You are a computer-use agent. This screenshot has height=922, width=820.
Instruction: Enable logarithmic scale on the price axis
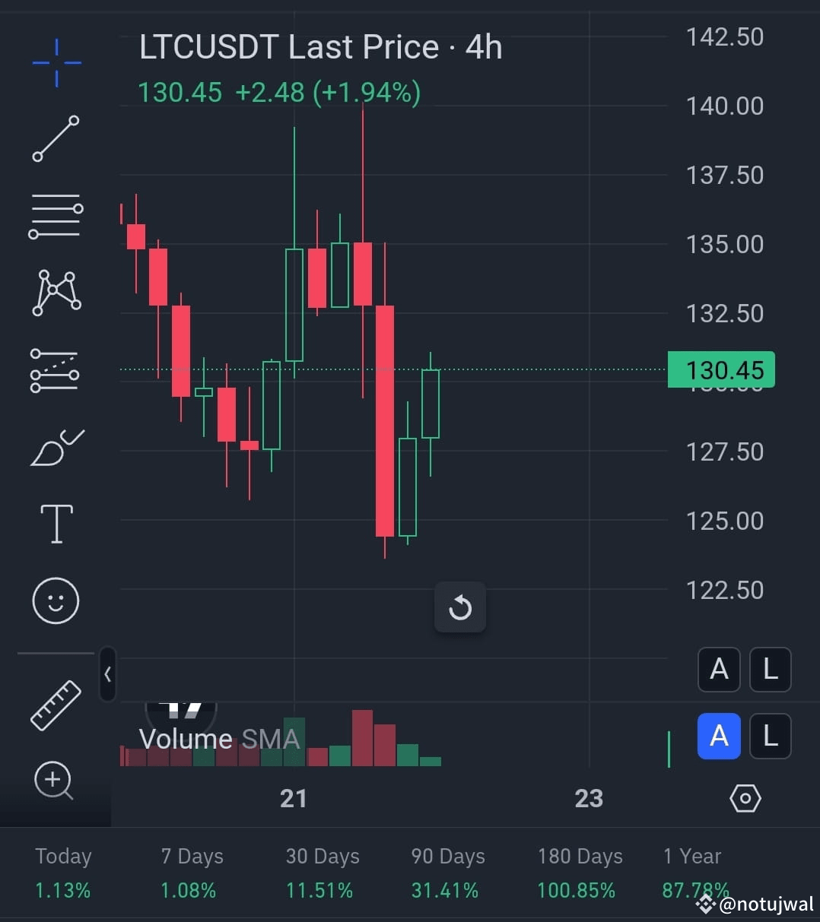tap(770, 670)
